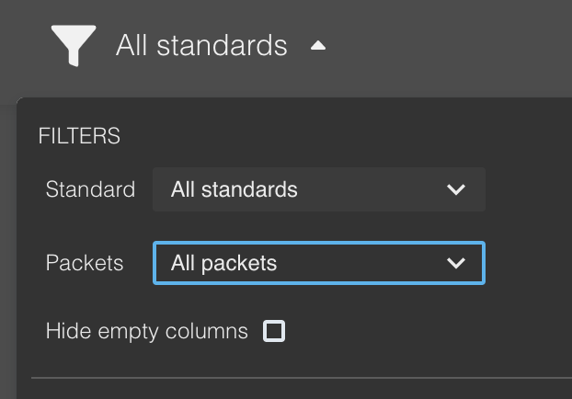The height and width of the screenshot is (399, 572).
Task: Click the FILTERS section heading
Action: [79, 136]
